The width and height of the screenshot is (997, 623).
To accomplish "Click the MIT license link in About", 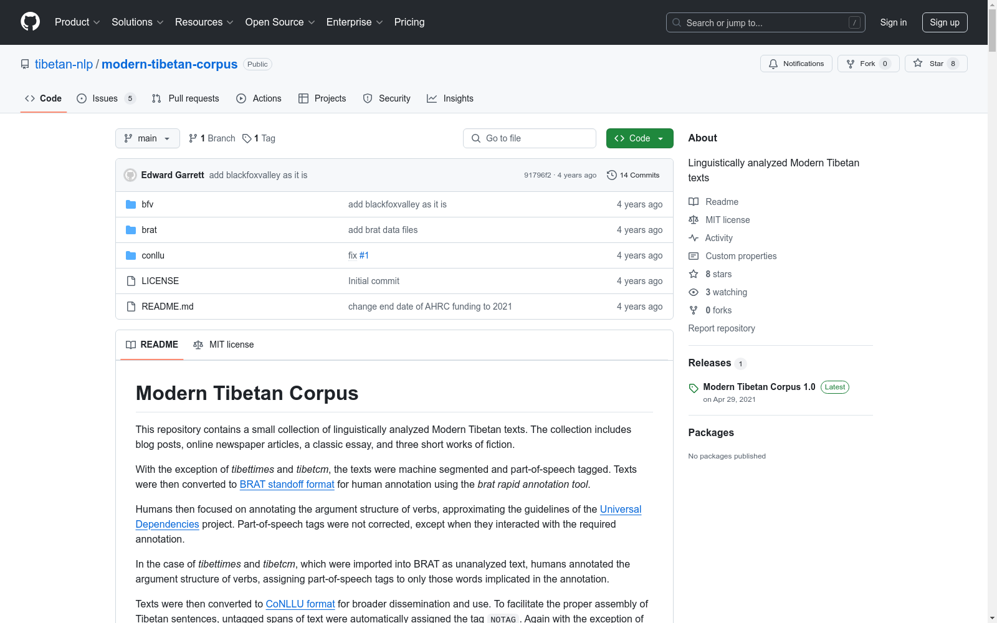I will [719, 220].
